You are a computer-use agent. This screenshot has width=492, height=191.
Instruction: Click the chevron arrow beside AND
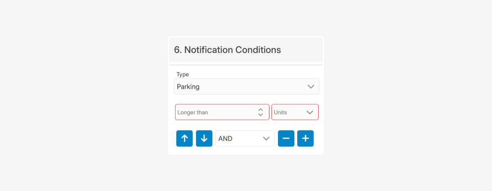coord(266,139)
